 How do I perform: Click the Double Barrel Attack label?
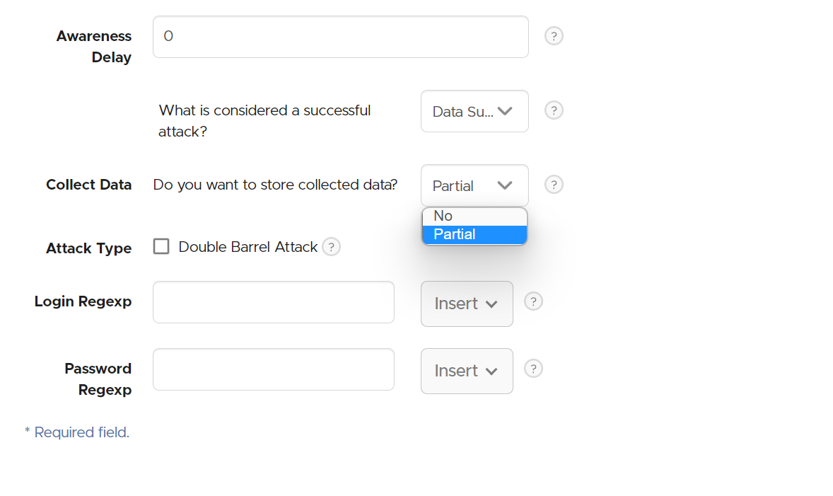[247, 247]
